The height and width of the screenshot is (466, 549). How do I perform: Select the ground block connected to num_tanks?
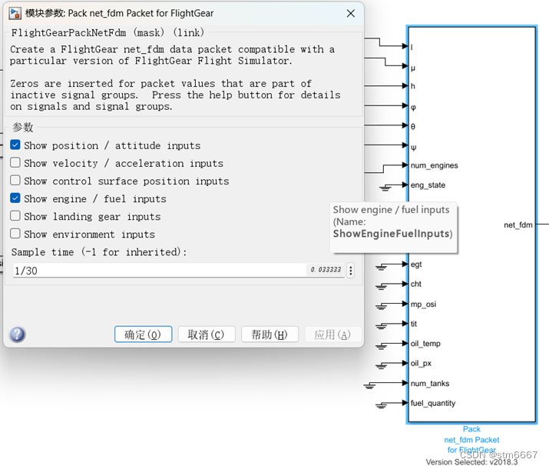(x=369, y=386)
